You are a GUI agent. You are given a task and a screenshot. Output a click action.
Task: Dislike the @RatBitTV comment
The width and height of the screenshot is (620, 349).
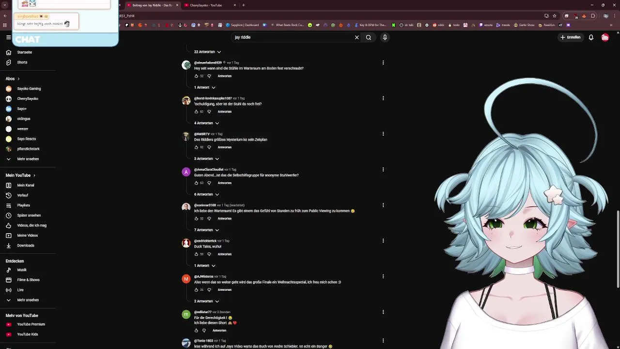pos(209,147)
